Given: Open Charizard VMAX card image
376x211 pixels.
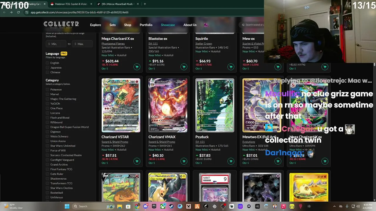Looking at the screenshot, I should pyautogui.click(x=168, y=105).
